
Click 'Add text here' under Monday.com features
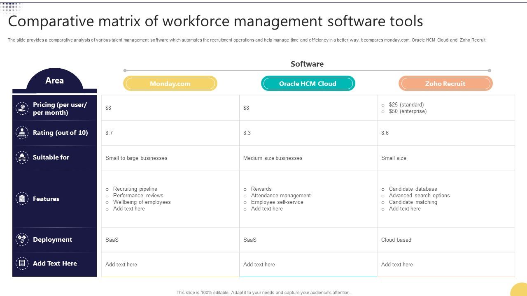129,209
